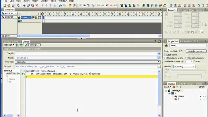The image size is (208, 117).
Task: Toggle Scene_1 eye visibility in timeline
Action: [33, 18]
